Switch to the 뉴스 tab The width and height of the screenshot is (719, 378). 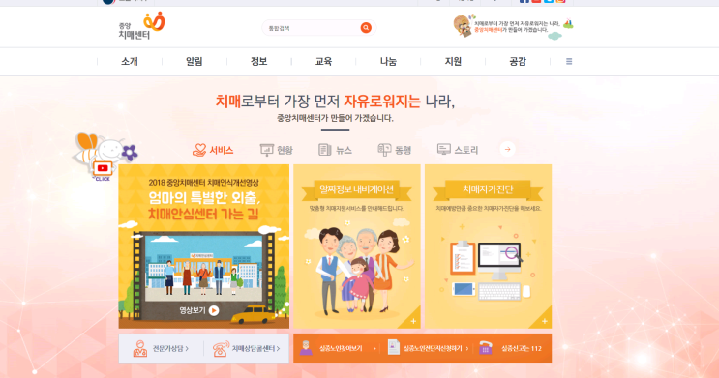[335, 150]
